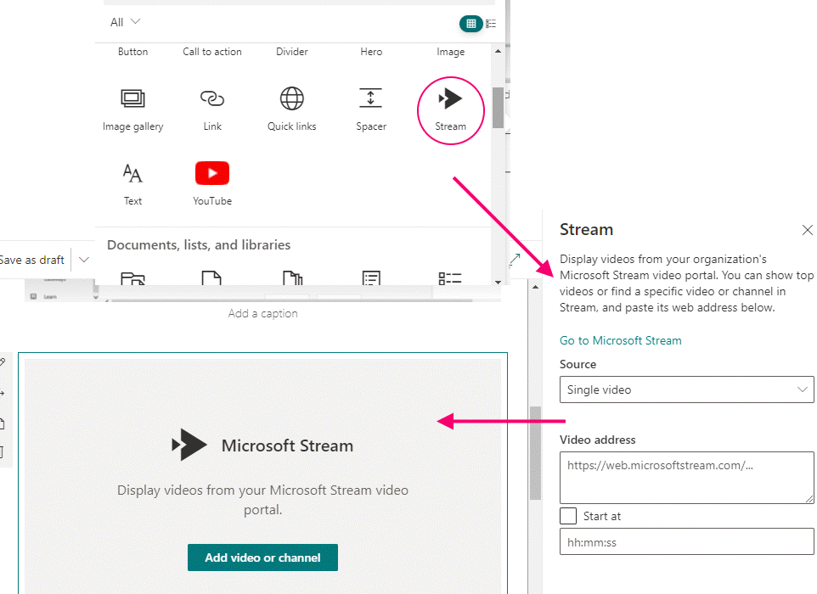817x594 pixels.
Task: Select the Button web part label
Action: click(x=132, y=52)
